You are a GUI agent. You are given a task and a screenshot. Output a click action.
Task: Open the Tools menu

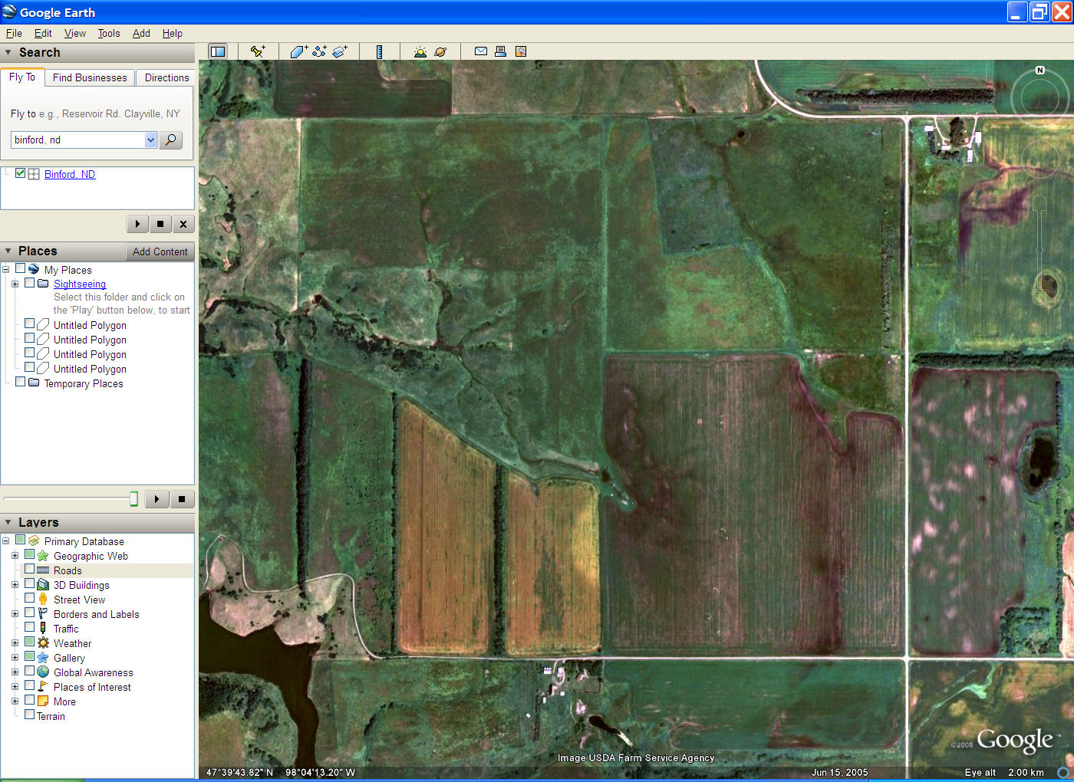coord(109,33)
